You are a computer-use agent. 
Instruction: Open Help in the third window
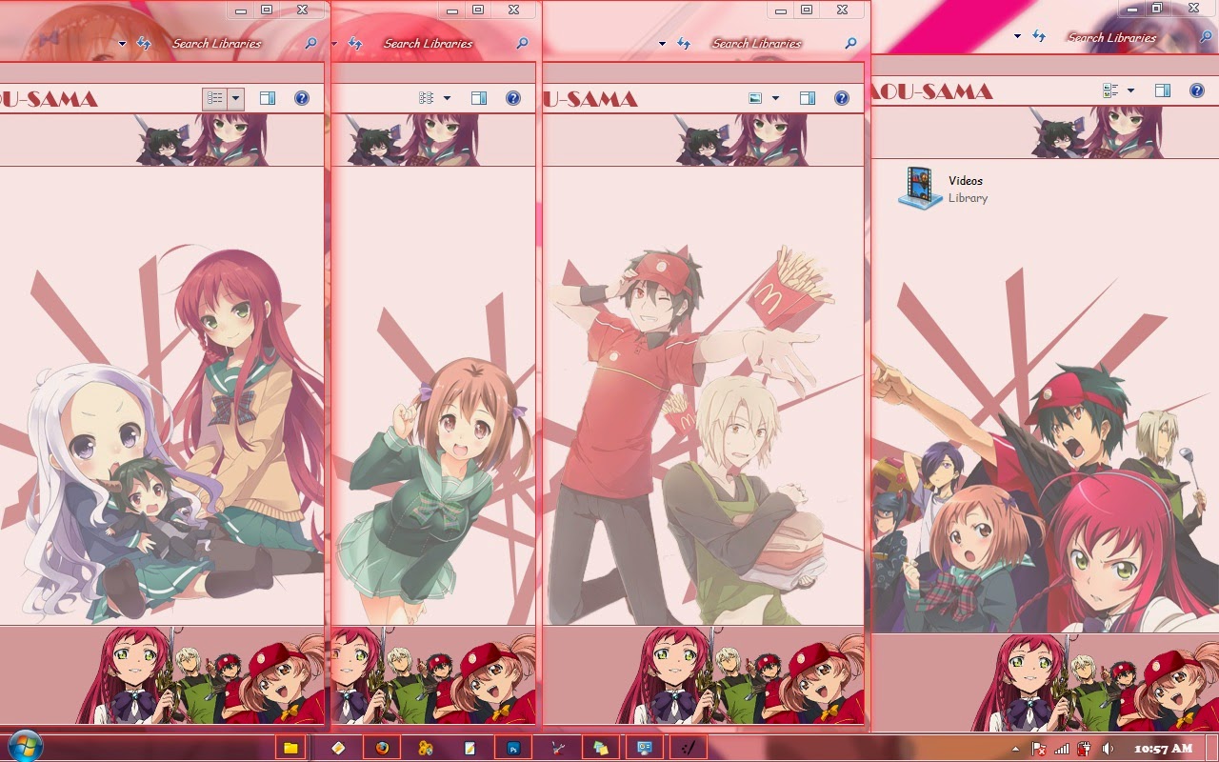(x=842, y=98)
